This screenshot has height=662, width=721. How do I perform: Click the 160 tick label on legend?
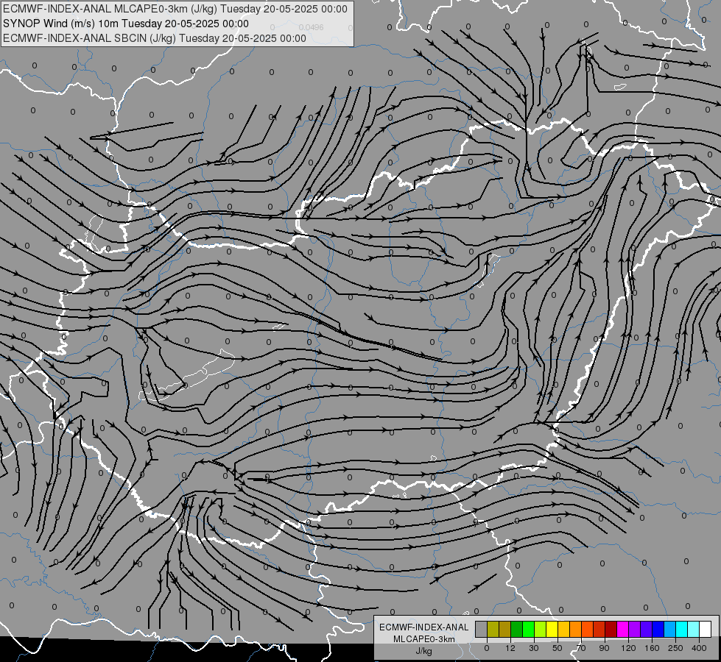(652, 648)
